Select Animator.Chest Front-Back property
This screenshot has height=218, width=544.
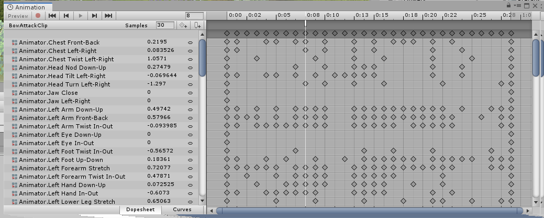(x=59, y=42)
